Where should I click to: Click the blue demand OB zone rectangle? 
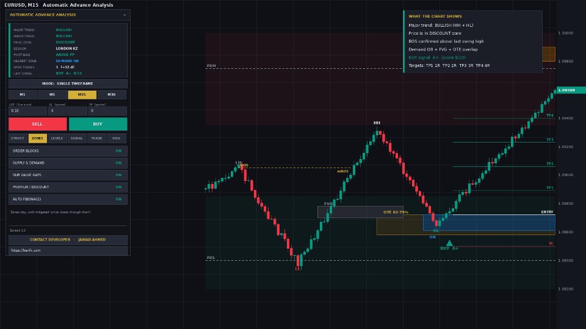pyautogui.click(x=489, y=223)
